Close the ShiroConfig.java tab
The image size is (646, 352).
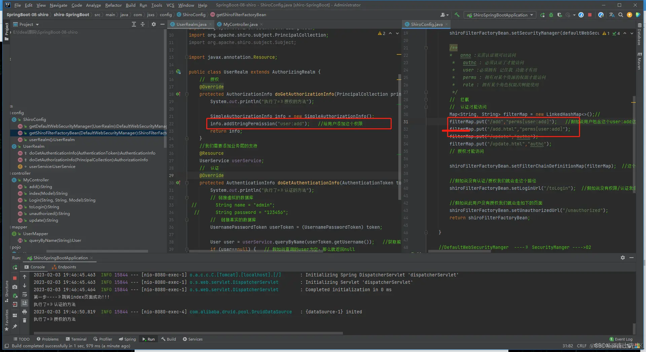click(446, 24)
